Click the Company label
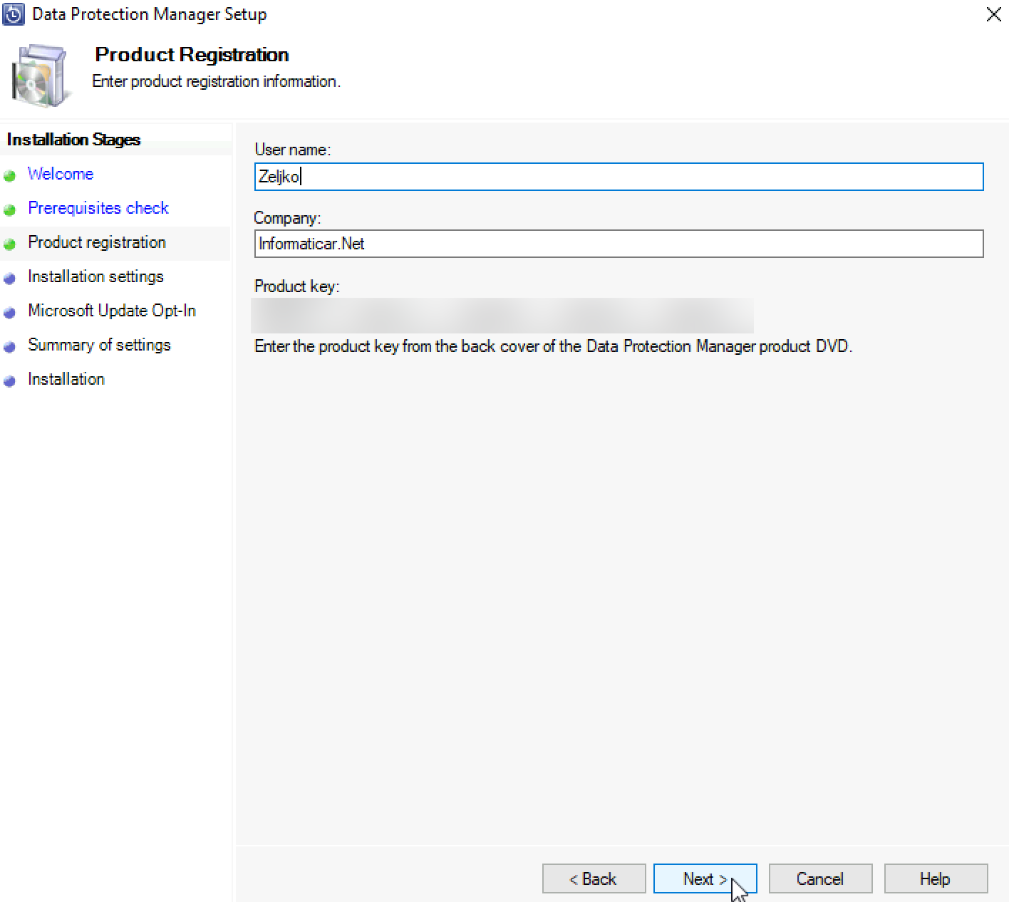Screen dimensions: 1009x902 coord(288,218)
